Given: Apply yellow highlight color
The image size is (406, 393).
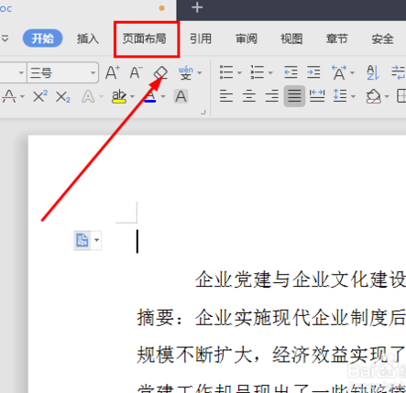Looking at the screenshot, I should point(119,96).
